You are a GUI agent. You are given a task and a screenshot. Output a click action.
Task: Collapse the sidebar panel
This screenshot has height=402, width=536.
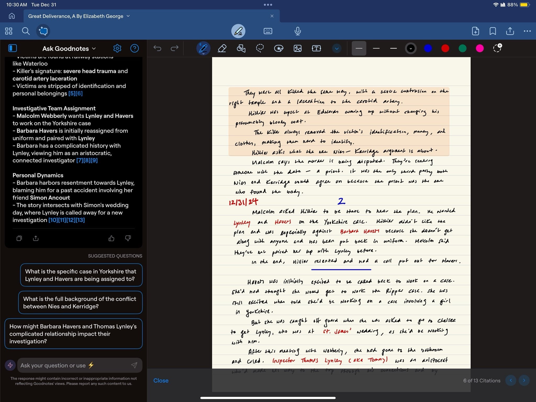tap(13, 48)
